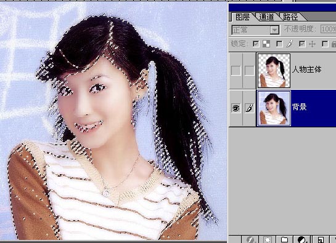Switch to the 图层 (Layers) tab
Viewport: 336px width, 243px height.
(x=242, y=17)
